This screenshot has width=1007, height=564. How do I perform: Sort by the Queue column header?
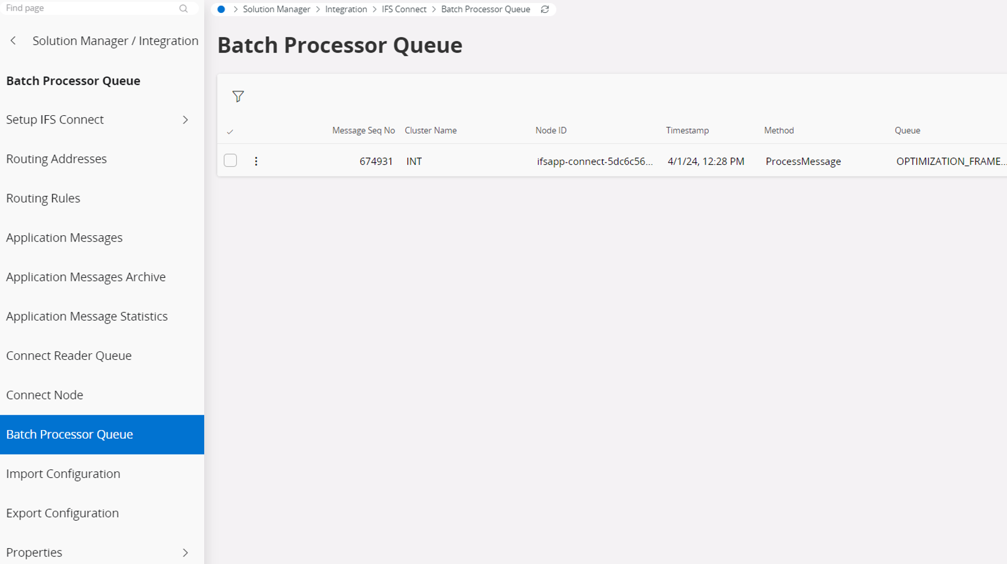[x=908, y=130]
